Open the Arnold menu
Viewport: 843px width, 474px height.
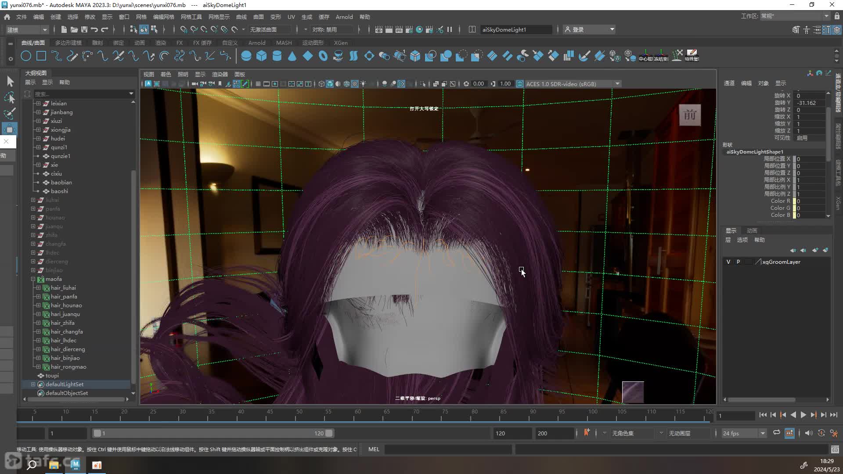[x=344, y=17]
